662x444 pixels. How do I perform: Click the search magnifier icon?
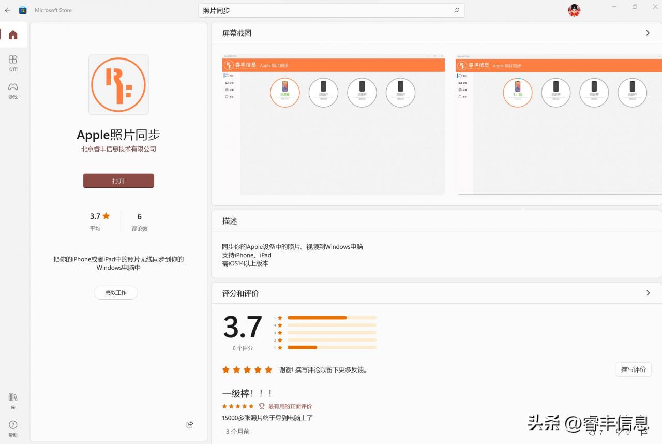coord(457,10)
